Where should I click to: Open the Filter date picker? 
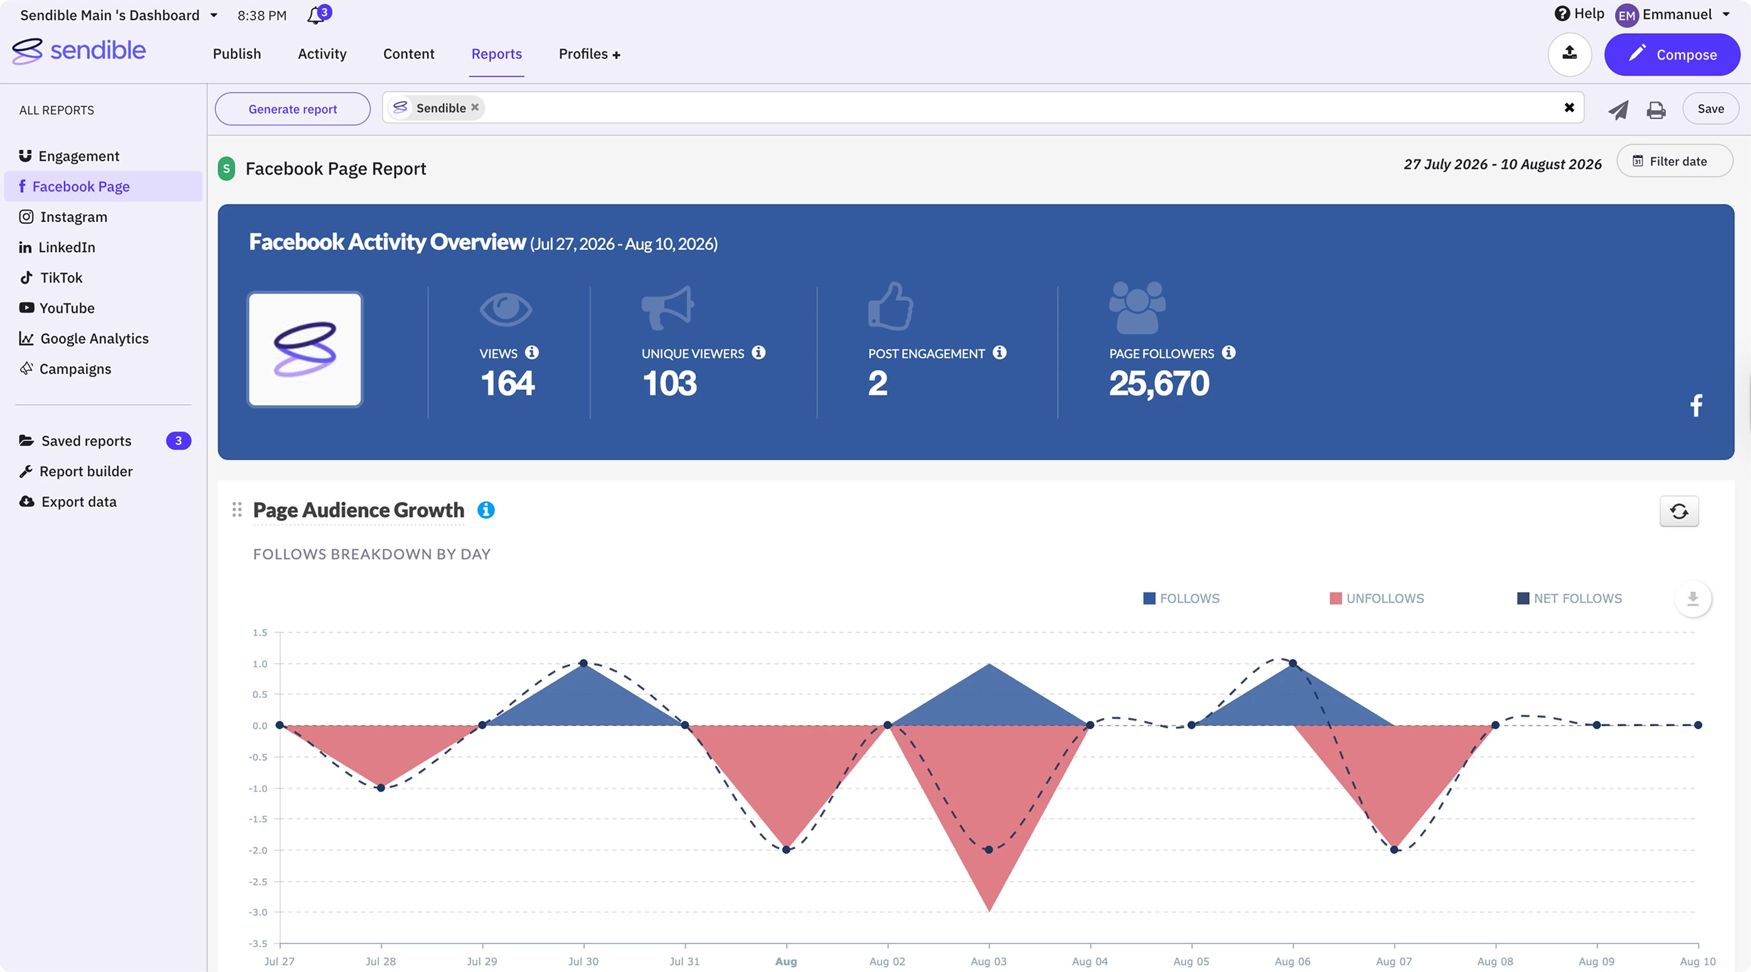(x=1674, y=161)
